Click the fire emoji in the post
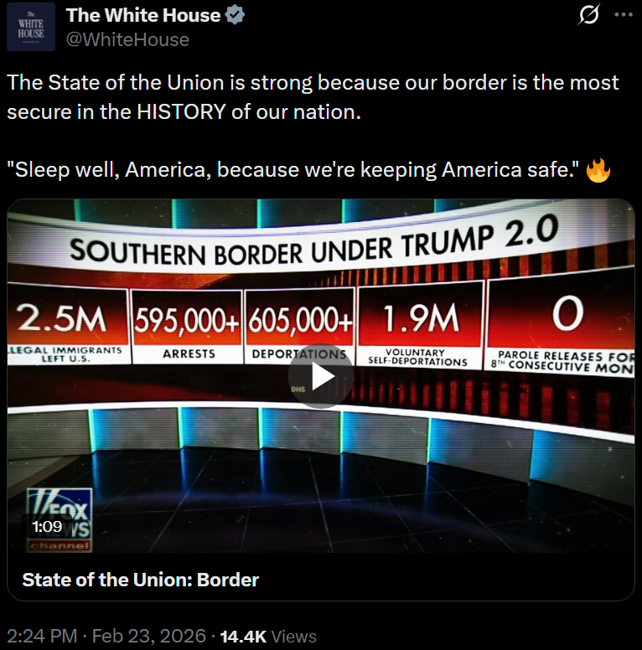 (598, 170)
